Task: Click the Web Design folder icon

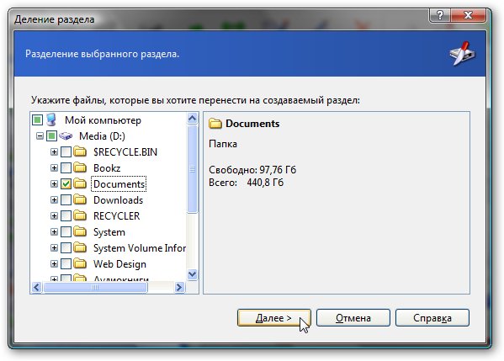Action: (80, 263)
